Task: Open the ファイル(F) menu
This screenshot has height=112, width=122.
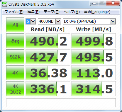Action: click(x=14, y=12)
